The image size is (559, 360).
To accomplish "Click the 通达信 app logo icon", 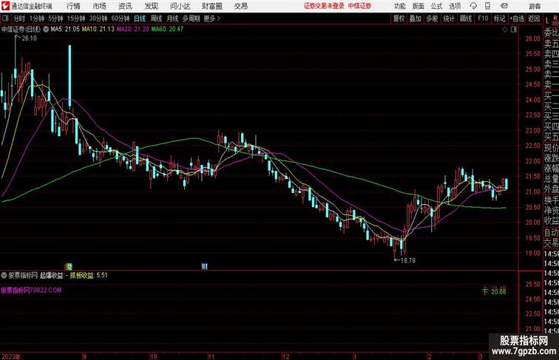I will click(5, 6).
